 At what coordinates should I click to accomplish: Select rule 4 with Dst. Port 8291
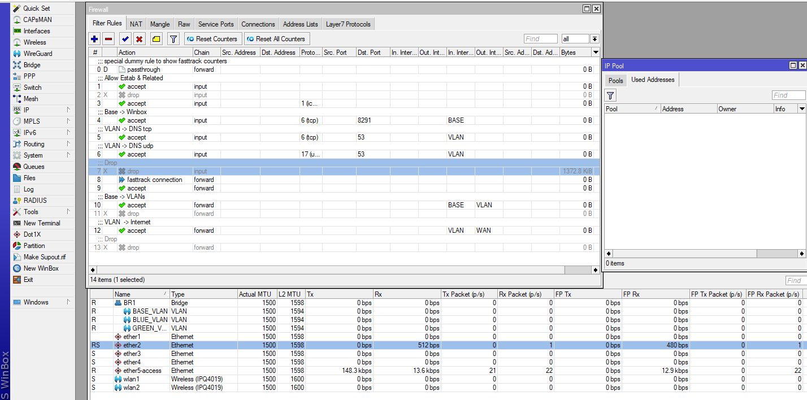345,120
